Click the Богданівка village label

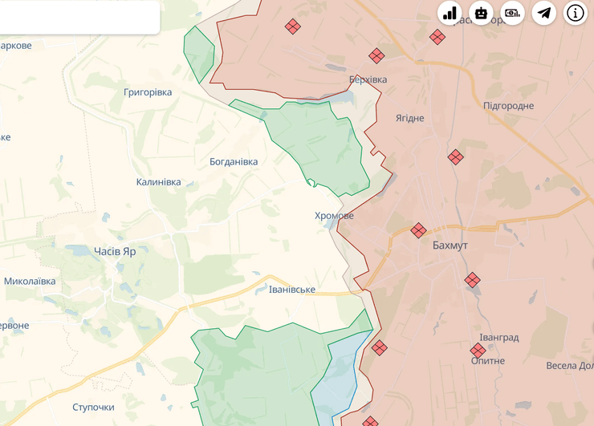(x=234, y=162)
